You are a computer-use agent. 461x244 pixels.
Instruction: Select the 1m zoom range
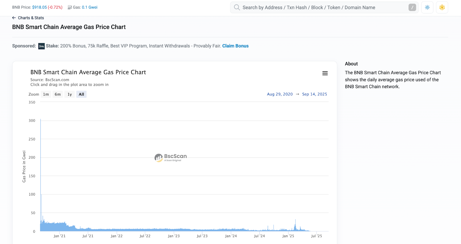coord(46,94)
